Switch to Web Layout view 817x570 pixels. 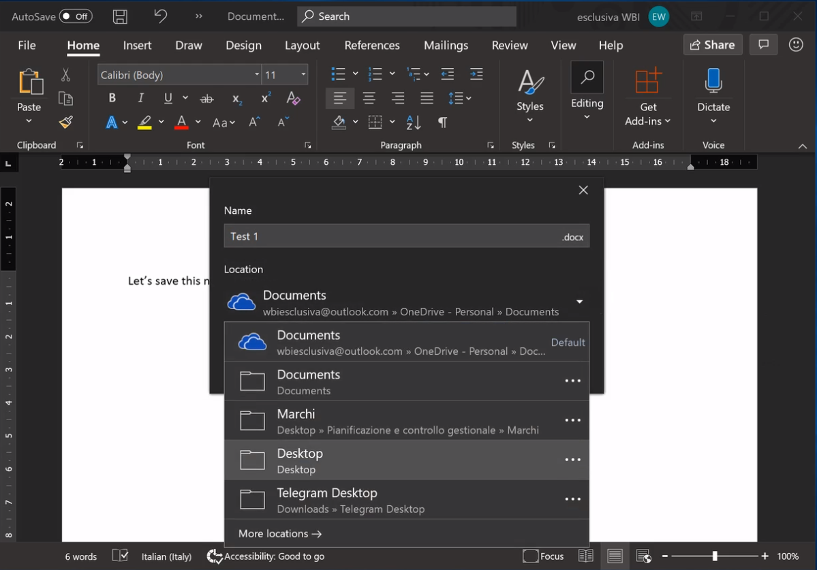tap(643, 556)
